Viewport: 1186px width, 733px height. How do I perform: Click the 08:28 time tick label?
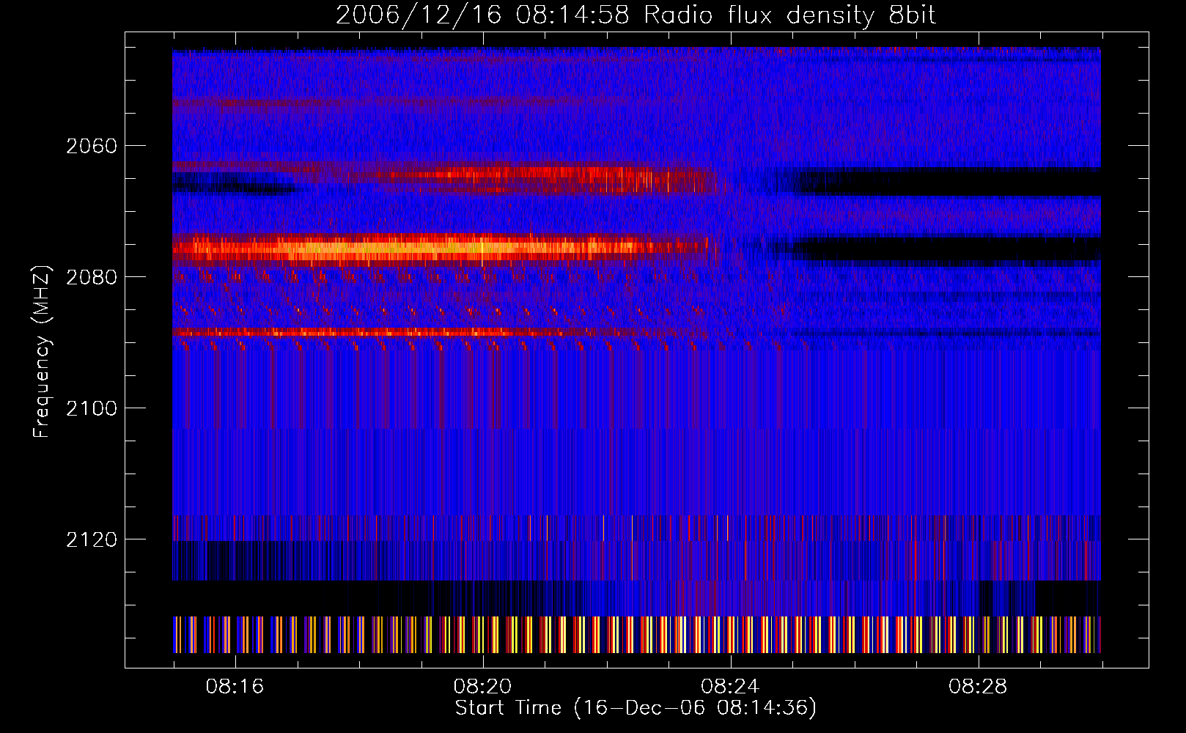pos(978,687)
